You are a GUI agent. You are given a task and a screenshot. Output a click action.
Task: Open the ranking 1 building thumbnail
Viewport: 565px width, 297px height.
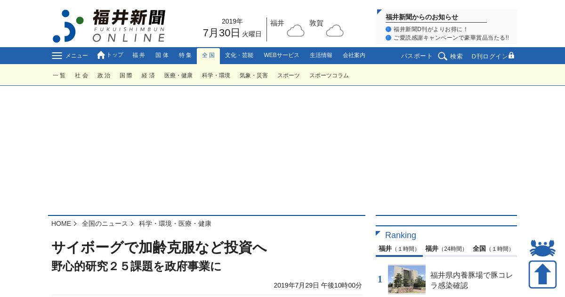point(407,280)
